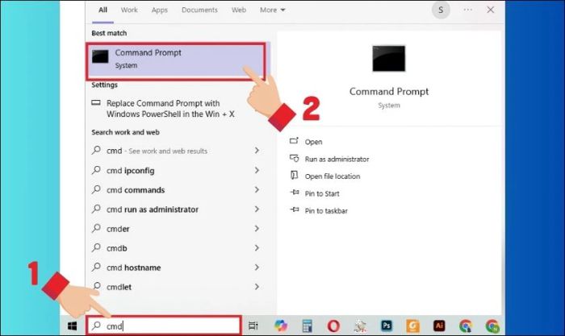Click the keyboard icon beside Replace Command Prompt setting

[96, 103]
